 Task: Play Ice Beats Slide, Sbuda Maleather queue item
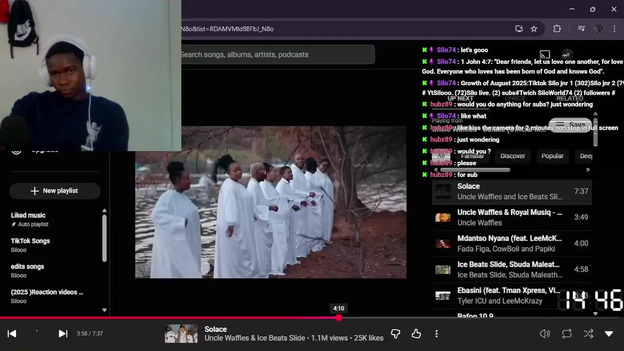click(x=512, y=269)
